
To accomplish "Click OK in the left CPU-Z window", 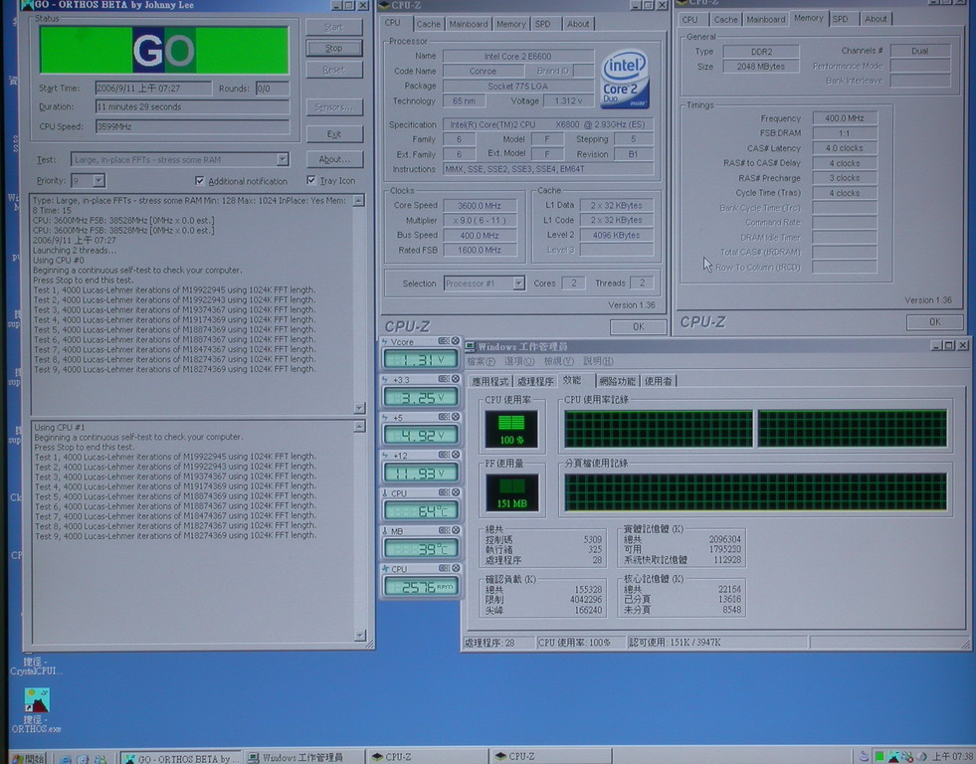I will (x=638, y=326).
